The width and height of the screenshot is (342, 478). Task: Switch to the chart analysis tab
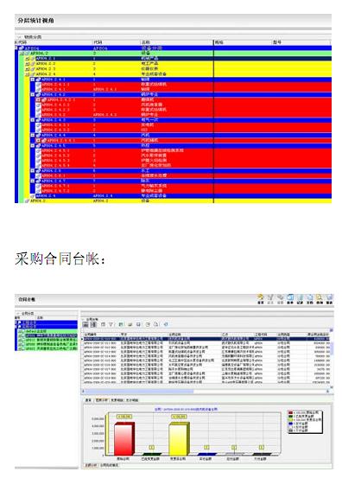[101, 400]
